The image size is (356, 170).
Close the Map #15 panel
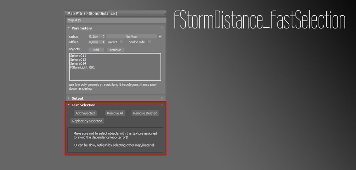tap(165, 13)
